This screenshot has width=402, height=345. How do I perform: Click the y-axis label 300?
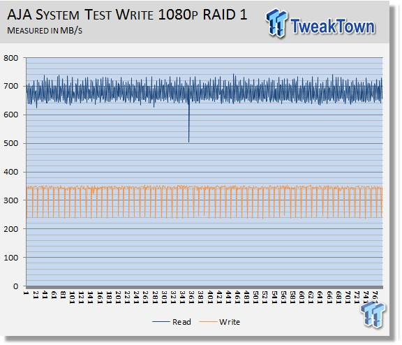click(x=11, y=200)
